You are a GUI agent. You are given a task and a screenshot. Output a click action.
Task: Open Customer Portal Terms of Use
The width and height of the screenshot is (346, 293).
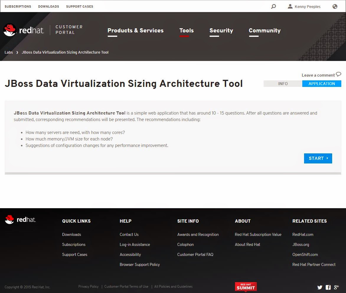point(126,287)
